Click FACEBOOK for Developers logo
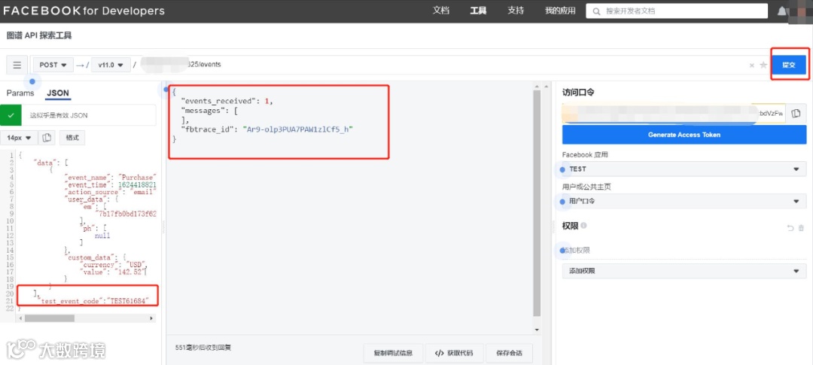 [84, 11]
